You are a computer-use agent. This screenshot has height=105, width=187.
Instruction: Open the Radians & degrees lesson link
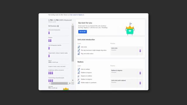pos(86,73)
